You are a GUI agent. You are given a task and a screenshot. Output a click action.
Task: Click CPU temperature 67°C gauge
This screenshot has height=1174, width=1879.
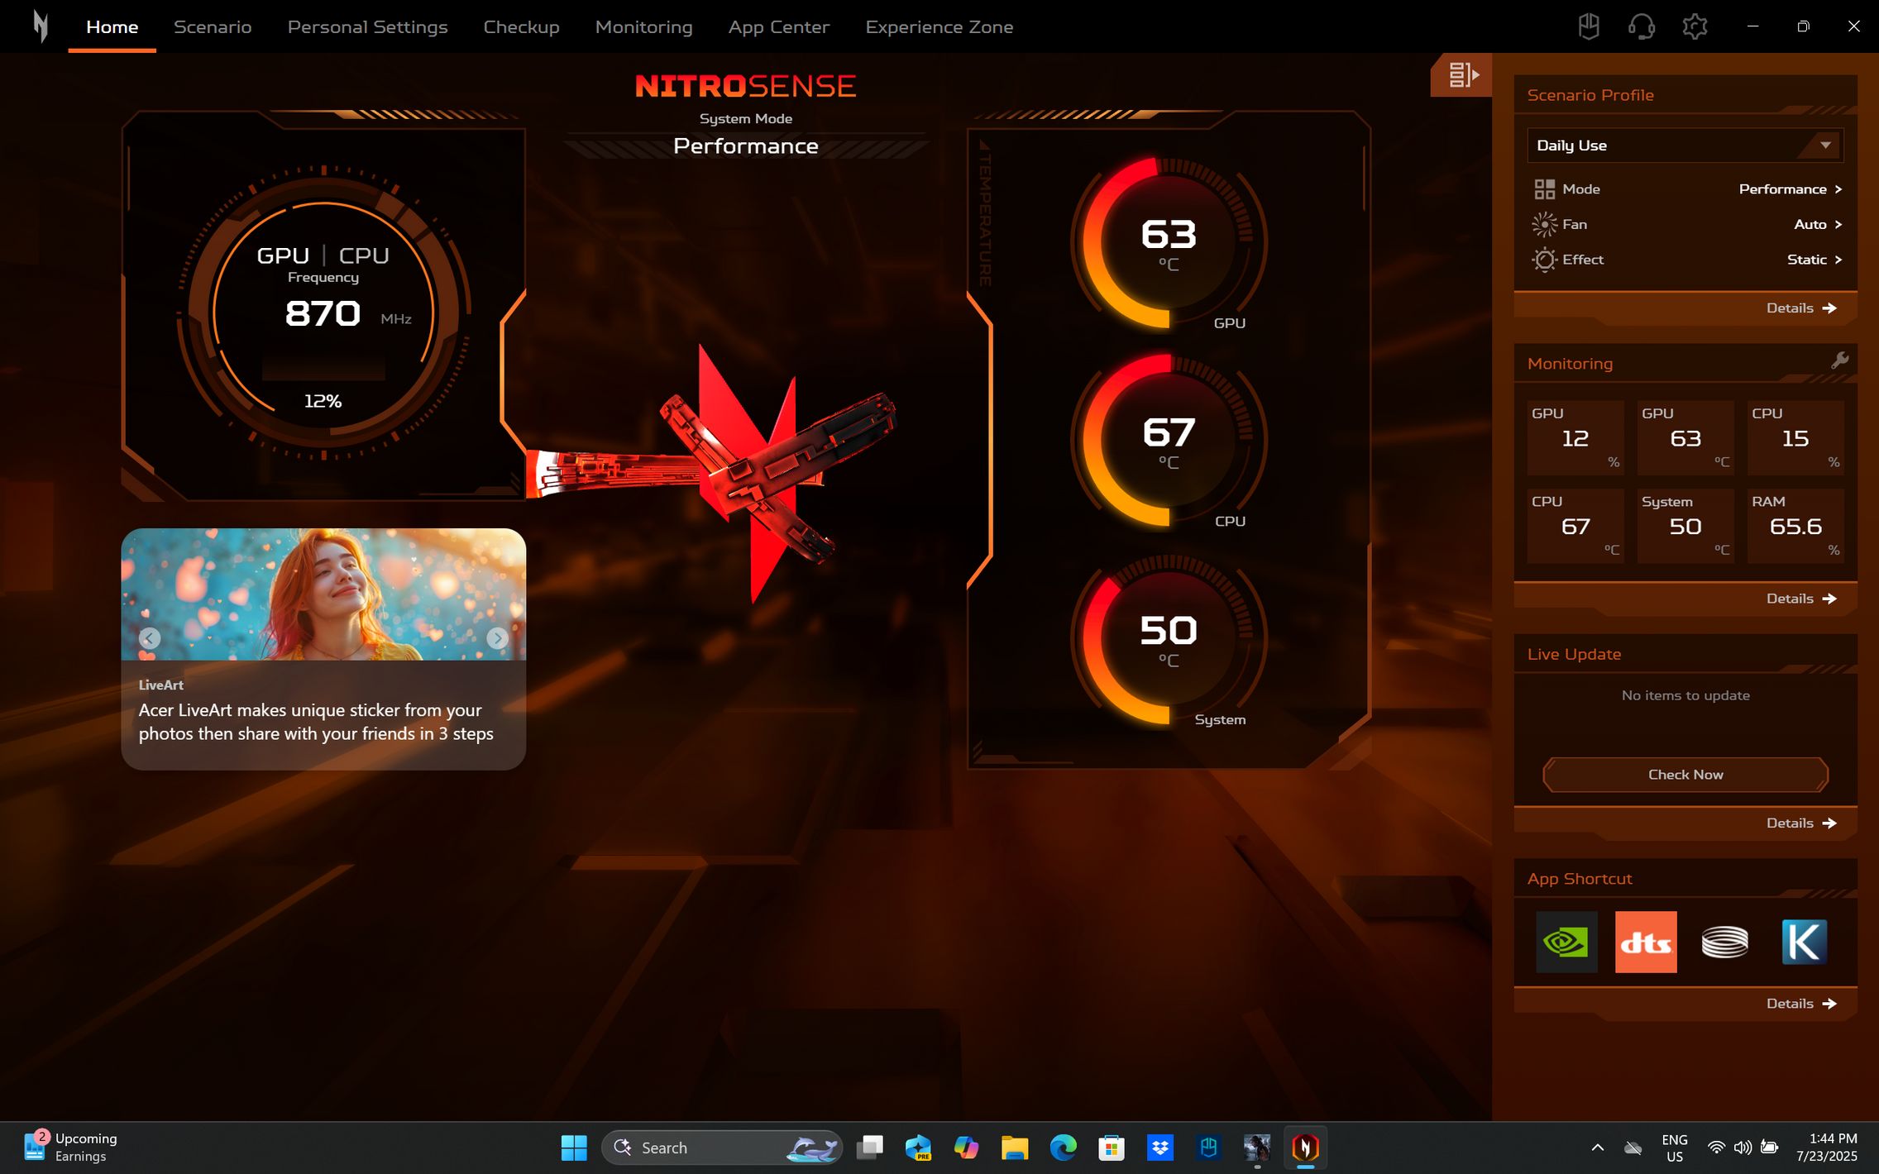click(x=1168, y=441)
